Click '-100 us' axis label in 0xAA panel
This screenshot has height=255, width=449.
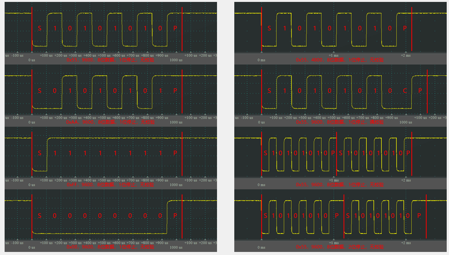[17, 118]
